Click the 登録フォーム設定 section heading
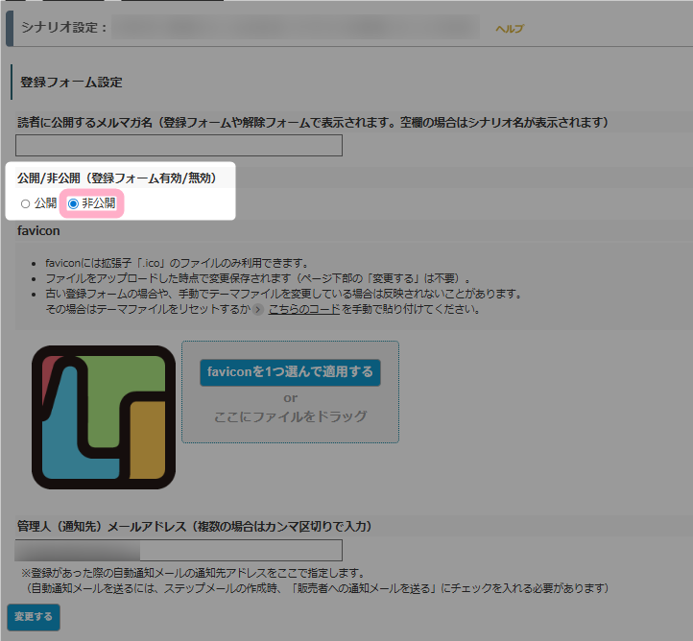693x641 pixels. click(71, 83)
